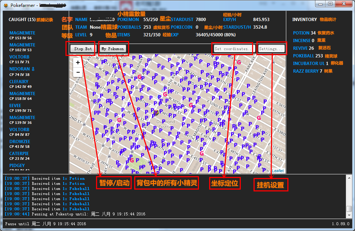Click the Razz Berry inventory item

point(306,71)
